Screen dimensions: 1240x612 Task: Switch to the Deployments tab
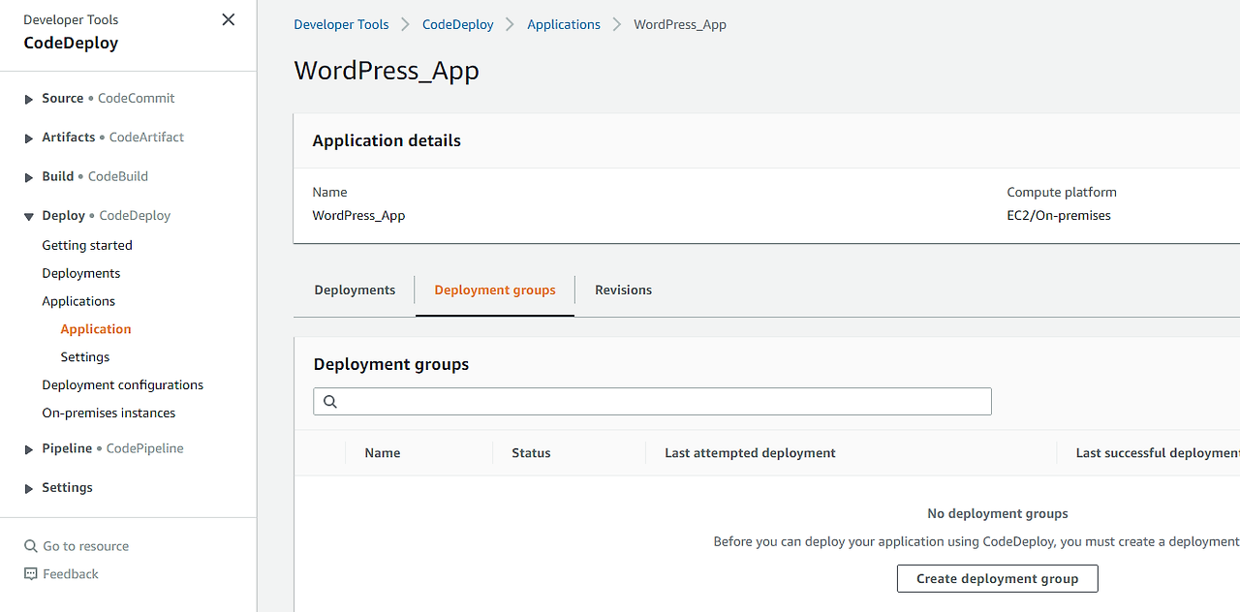355,290
